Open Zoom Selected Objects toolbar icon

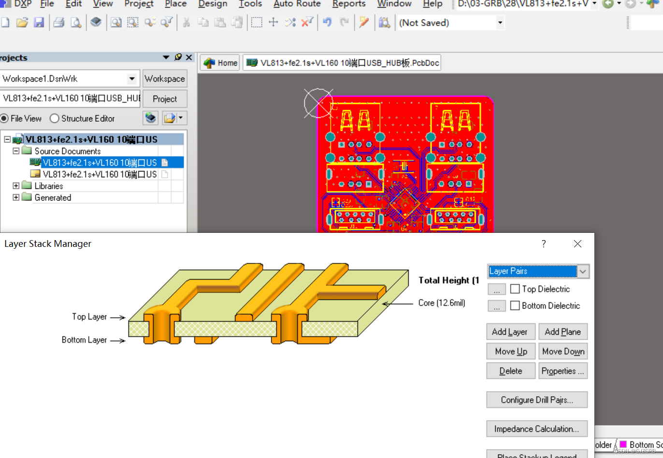tap(150, 22)
